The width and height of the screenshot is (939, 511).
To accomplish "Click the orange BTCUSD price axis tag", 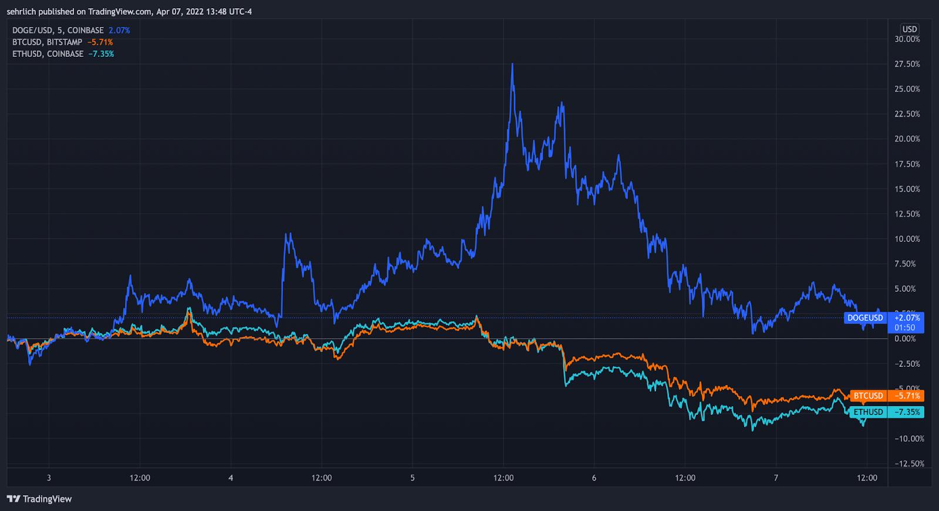I will click(868, 396).
